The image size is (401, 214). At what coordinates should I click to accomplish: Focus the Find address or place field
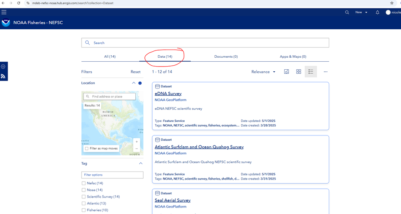click(x=110, y=97)
